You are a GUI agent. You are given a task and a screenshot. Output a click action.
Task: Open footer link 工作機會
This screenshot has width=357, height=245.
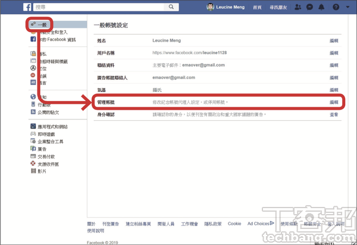189,224
